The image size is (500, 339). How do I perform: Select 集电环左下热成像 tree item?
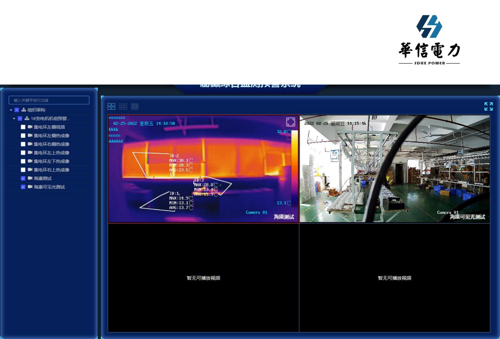[51, 161]
